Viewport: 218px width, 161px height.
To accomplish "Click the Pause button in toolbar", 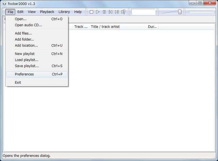I will (104, 12).
